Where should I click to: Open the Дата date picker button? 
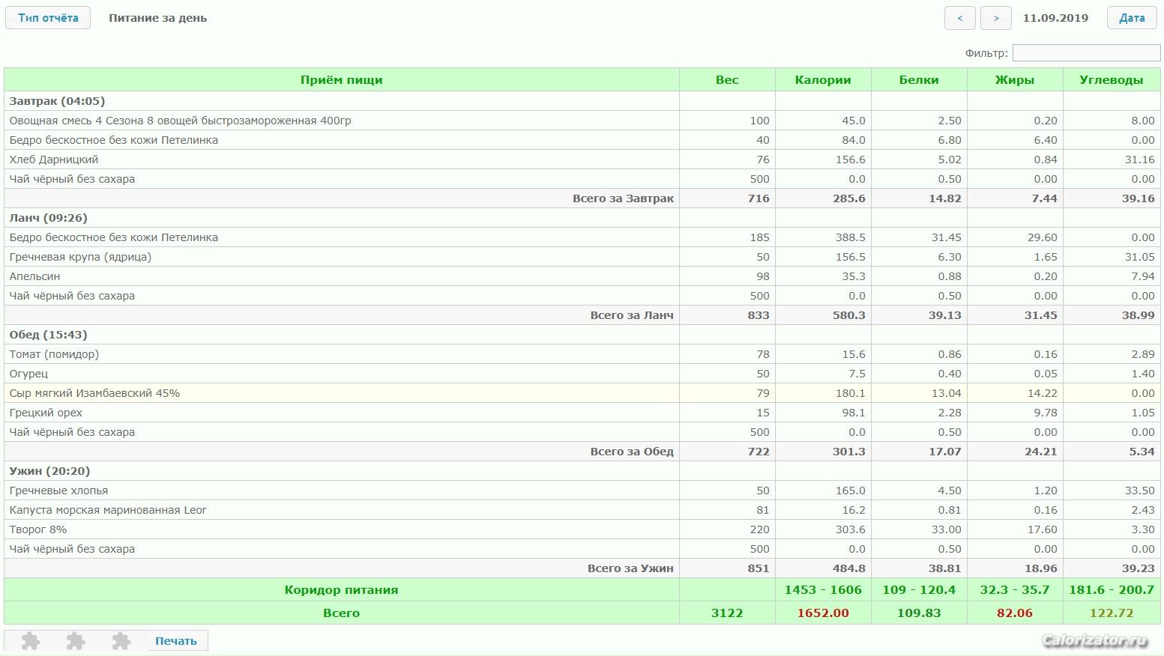[1132, 18]
